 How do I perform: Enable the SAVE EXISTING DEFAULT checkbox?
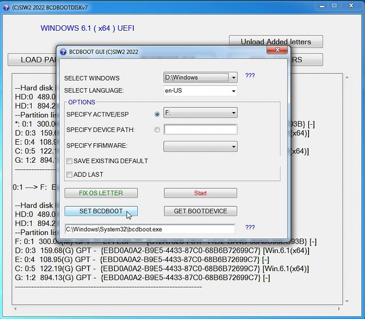pyautogui.click(x=69, y=161)
